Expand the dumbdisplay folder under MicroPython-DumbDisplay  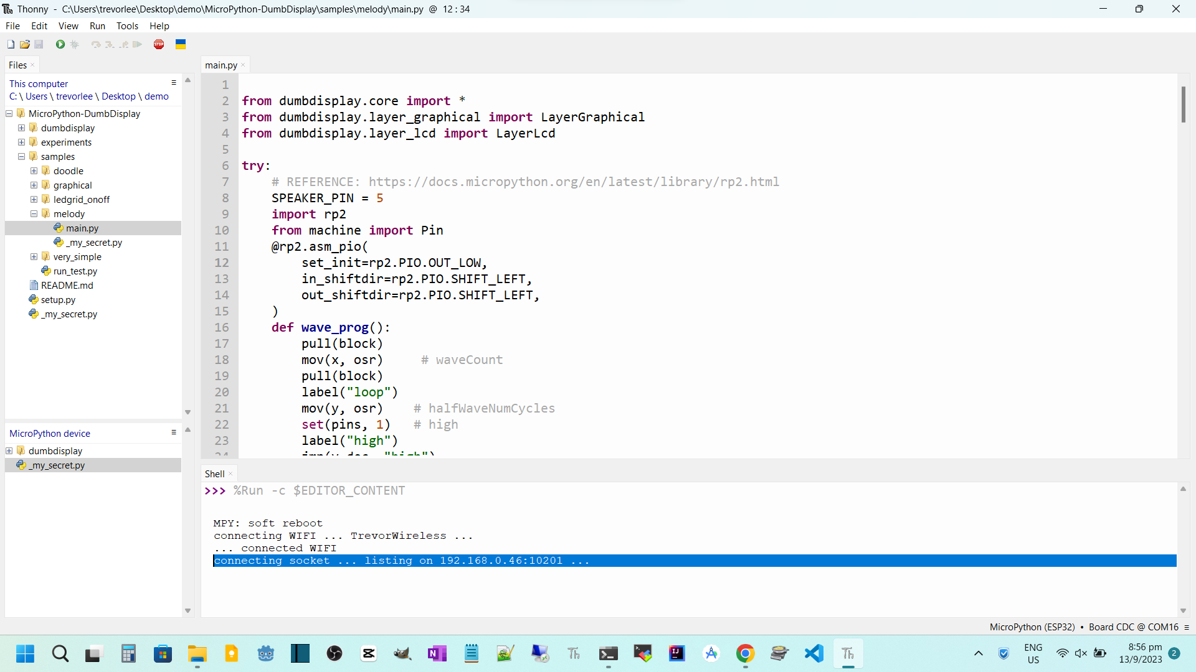click(x=22, y=128)
